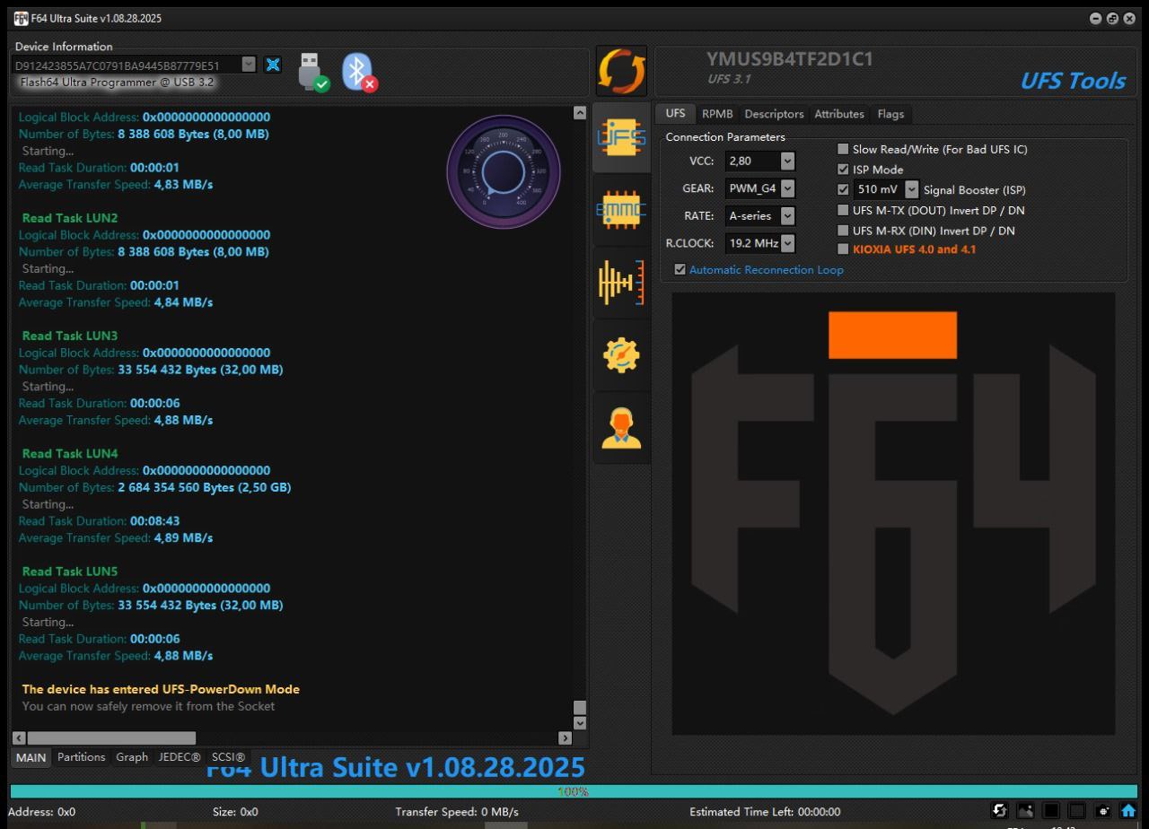Switch to the SCSI® tab

[x=228, y=757]
